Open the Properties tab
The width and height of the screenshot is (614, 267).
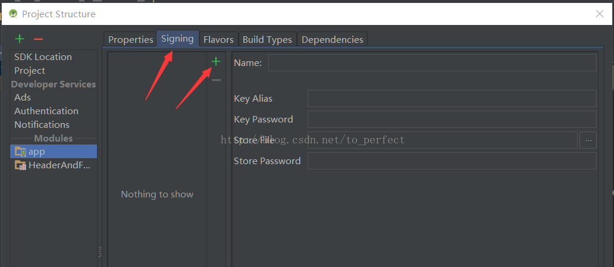(x=130, y=39)
